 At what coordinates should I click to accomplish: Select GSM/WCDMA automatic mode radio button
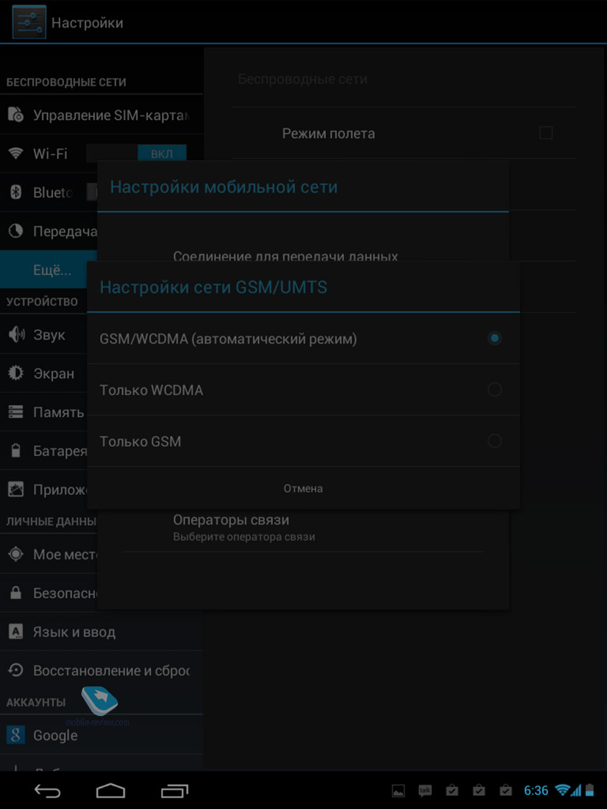(x=494, y=338)
